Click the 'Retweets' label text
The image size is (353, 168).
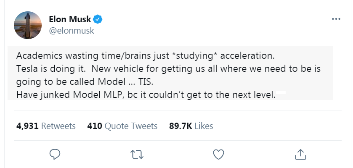[59, 126]
